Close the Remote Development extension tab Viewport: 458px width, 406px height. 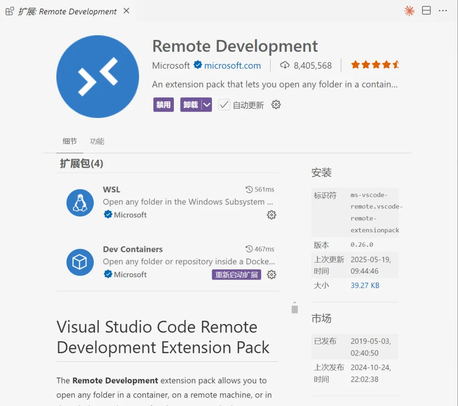click(126, 11)
